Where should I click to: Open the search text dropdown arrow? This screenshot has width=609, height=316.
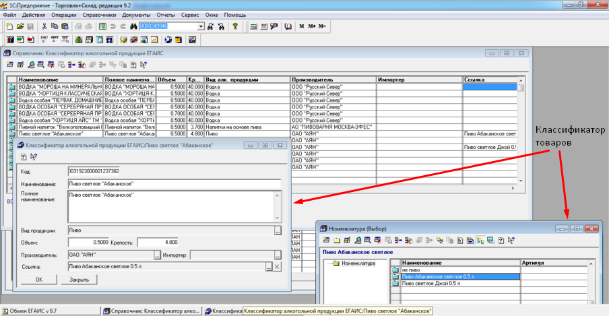click(201, 26)
